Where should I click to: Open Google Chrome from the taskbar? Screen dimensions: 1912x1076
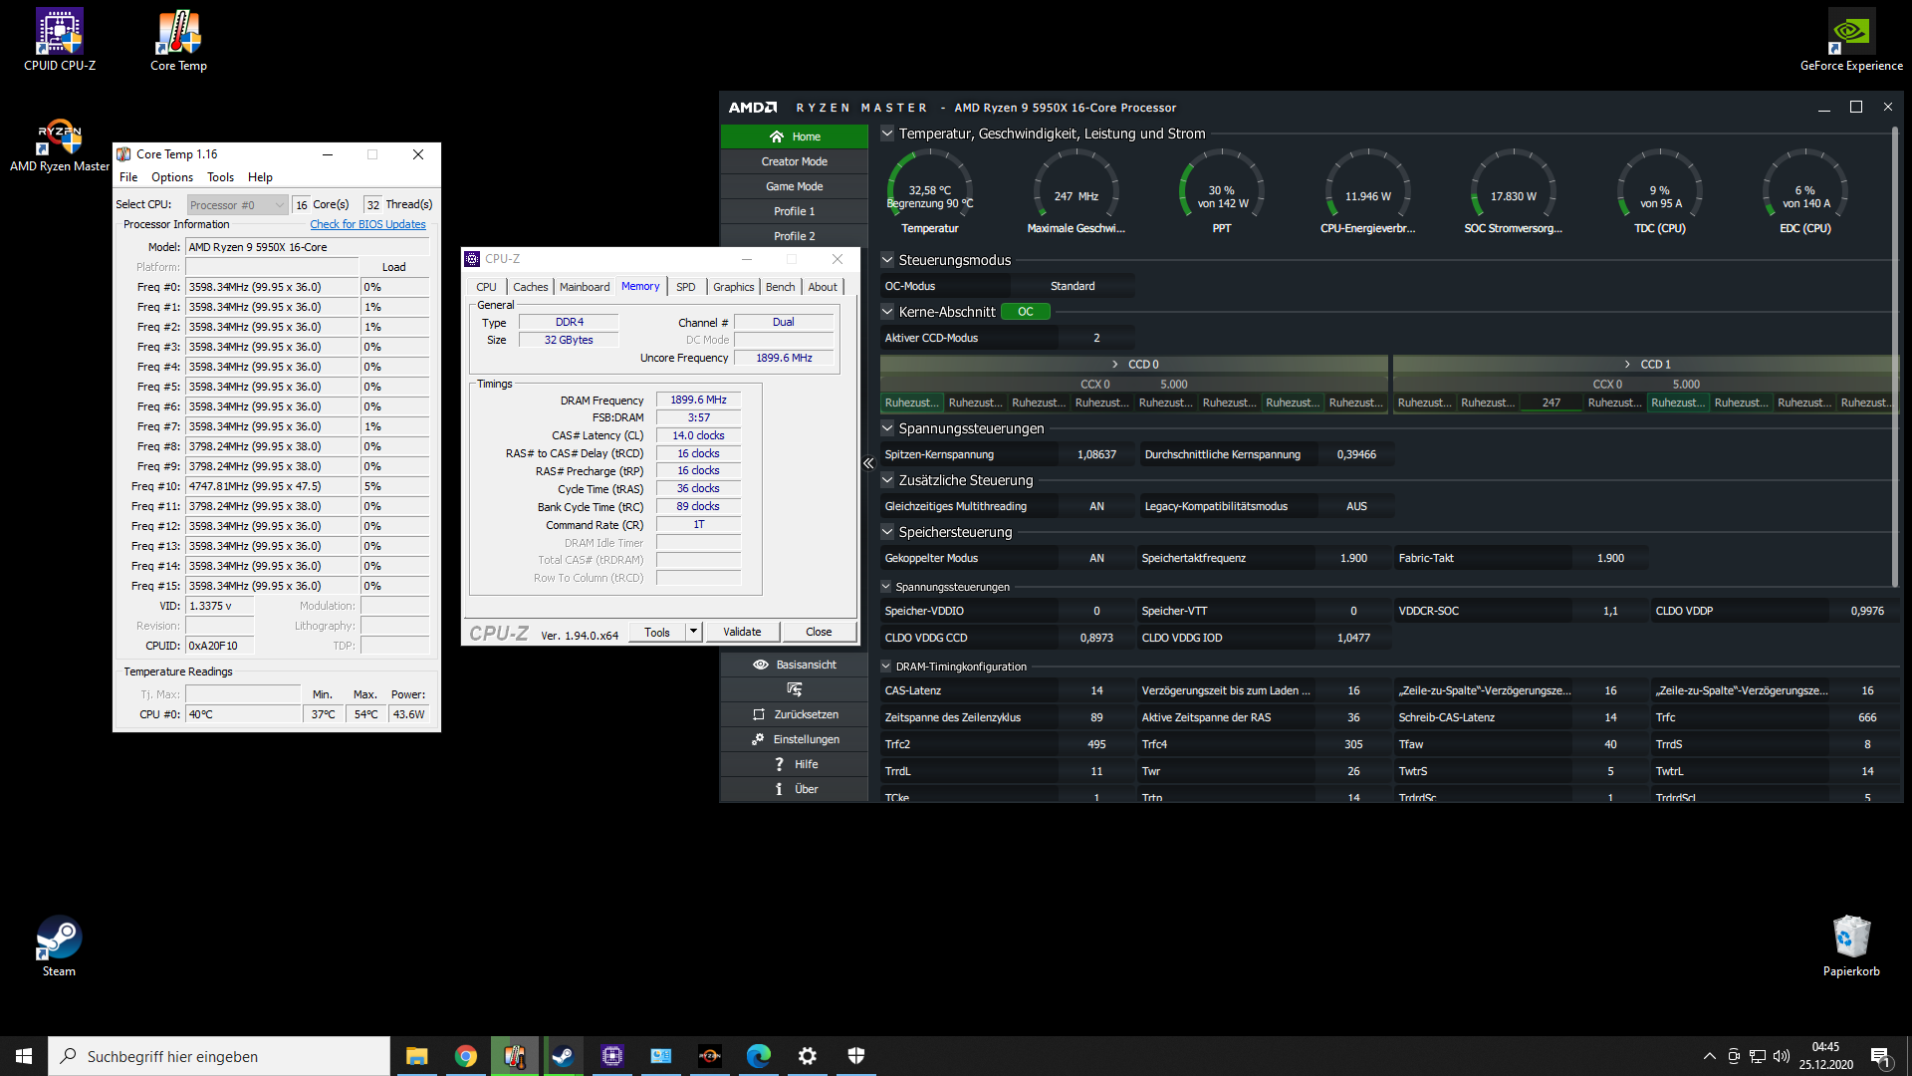(x=465, y=1056)
